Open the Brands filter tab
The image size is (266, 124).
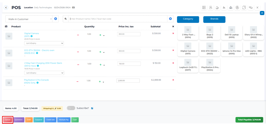click(214, 19)
